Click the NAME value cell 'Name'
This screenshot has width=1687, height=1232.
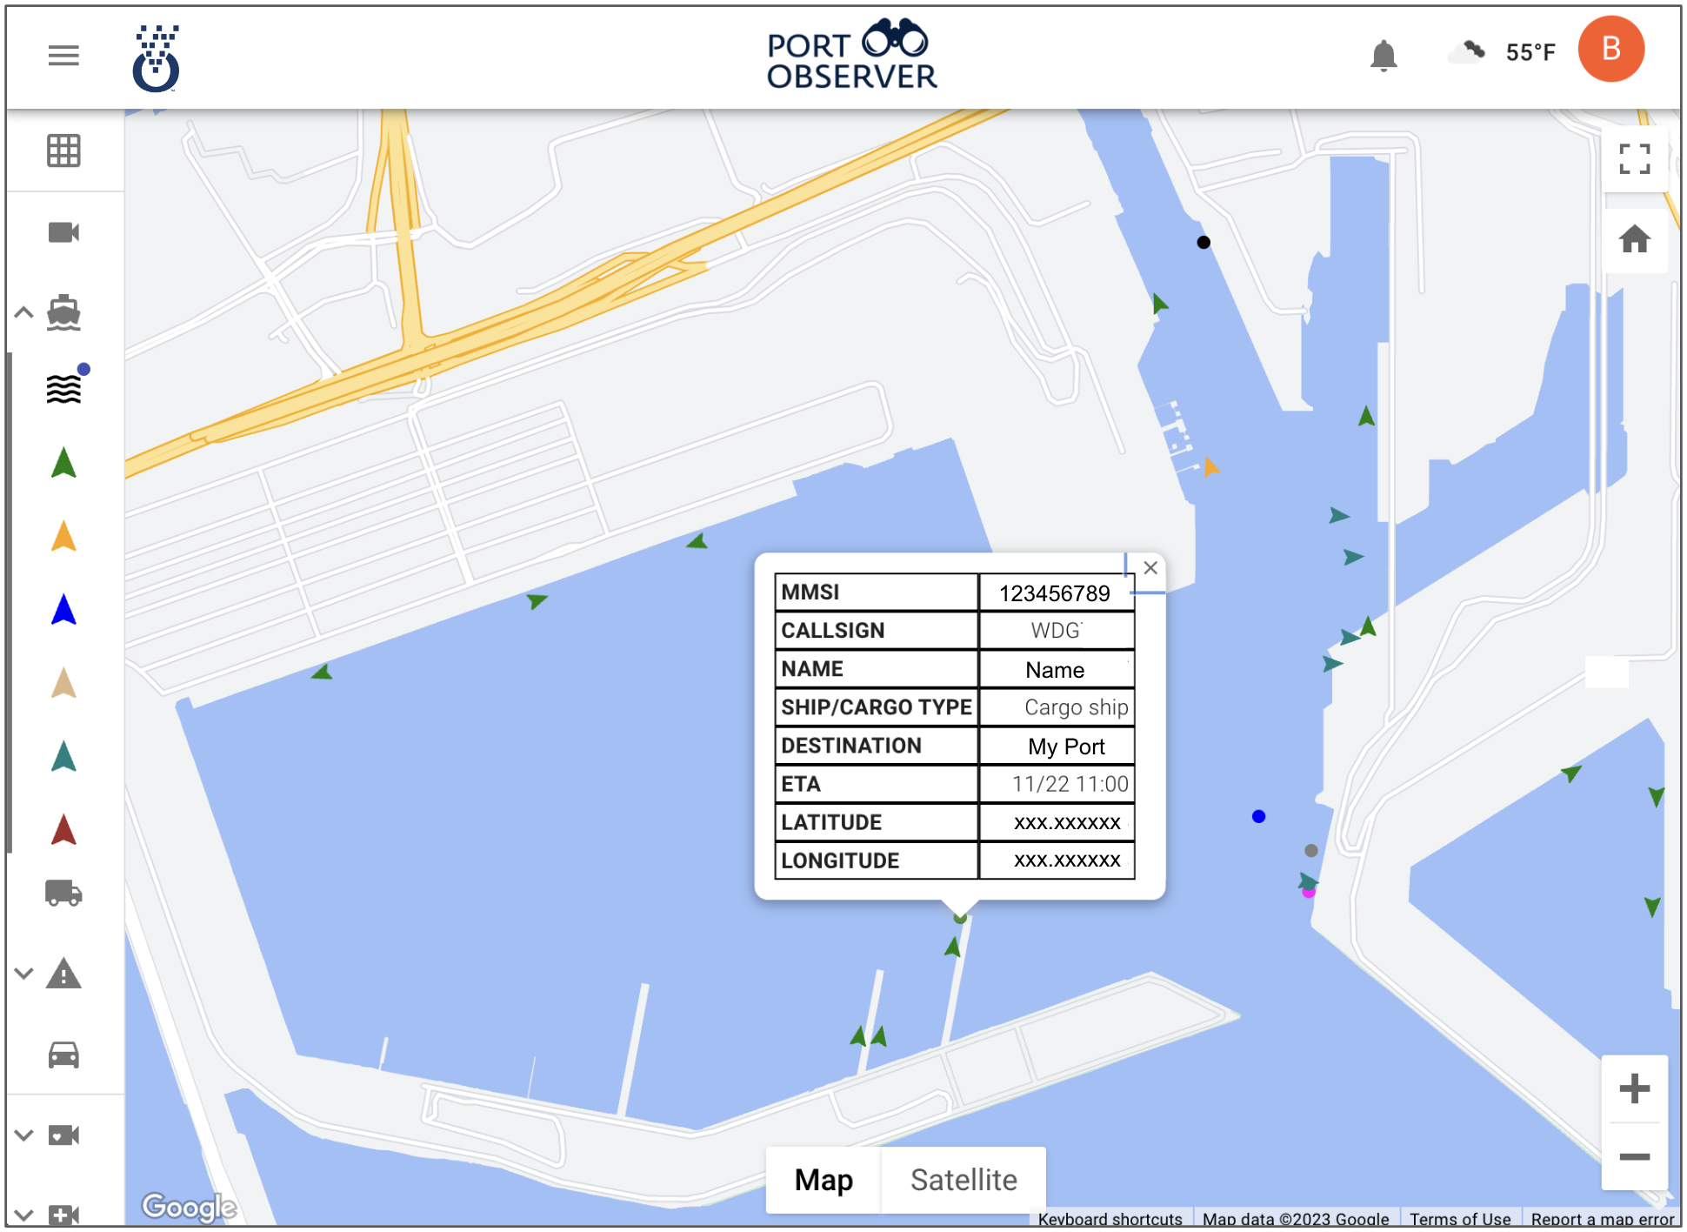tap(1056, 669)
